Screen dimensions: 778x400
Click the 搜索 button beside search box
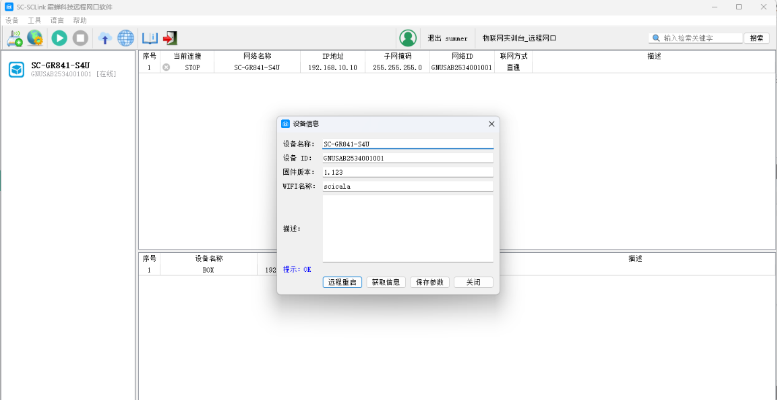[756, 38]
